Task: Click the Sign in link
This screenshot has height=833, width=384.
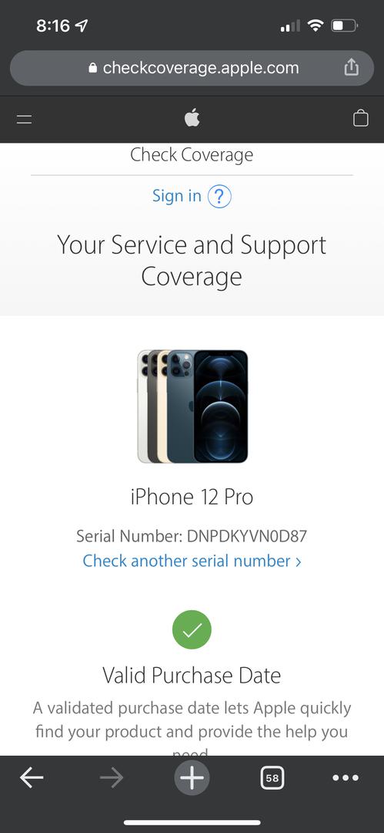Action: [x=177, y=196]
